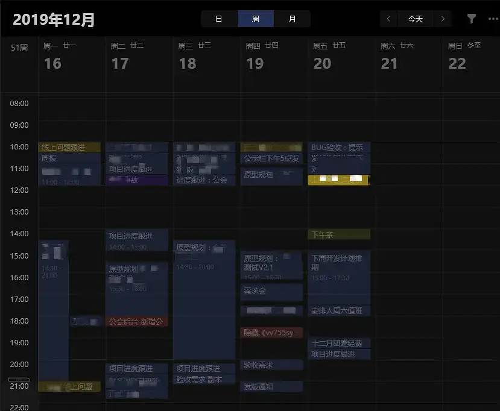Switch to the 月 month view tab
Image resolution: width=500 pixels, height=411 pixels.
click(293, 19)
